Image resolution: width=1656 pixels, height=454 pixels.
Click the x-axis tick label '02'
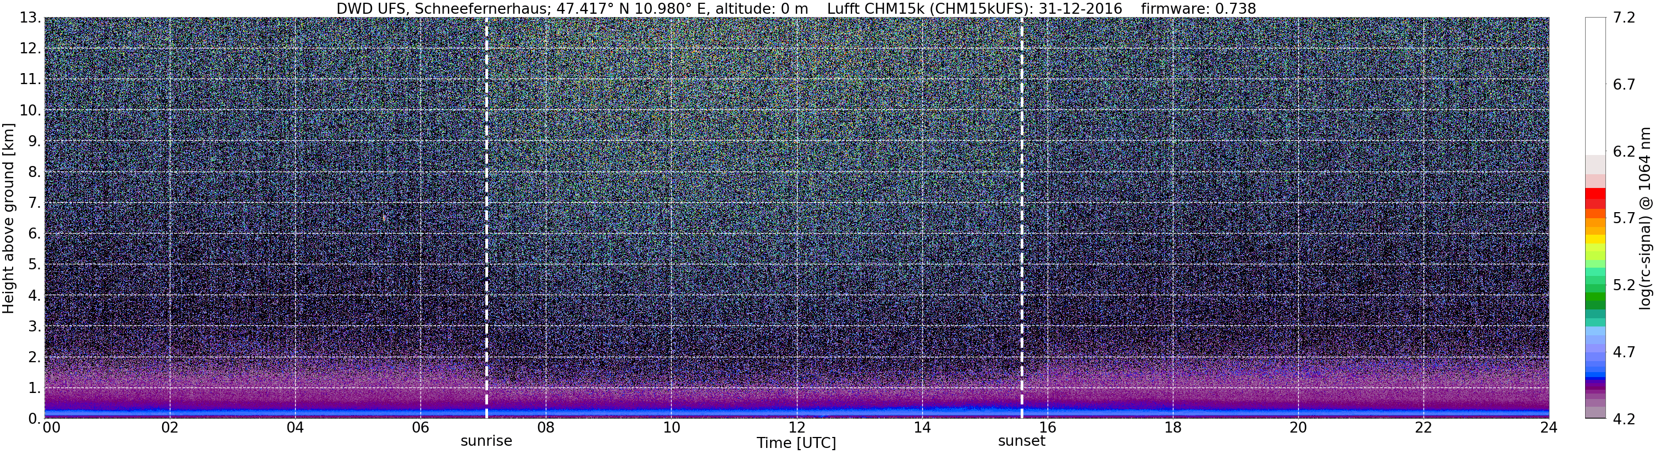170,428
